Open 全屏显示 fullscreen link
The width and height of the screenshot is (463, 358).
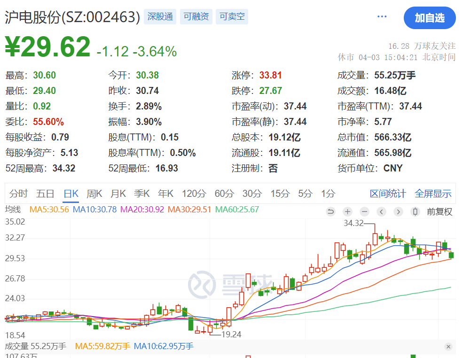[x=433, y=194]
